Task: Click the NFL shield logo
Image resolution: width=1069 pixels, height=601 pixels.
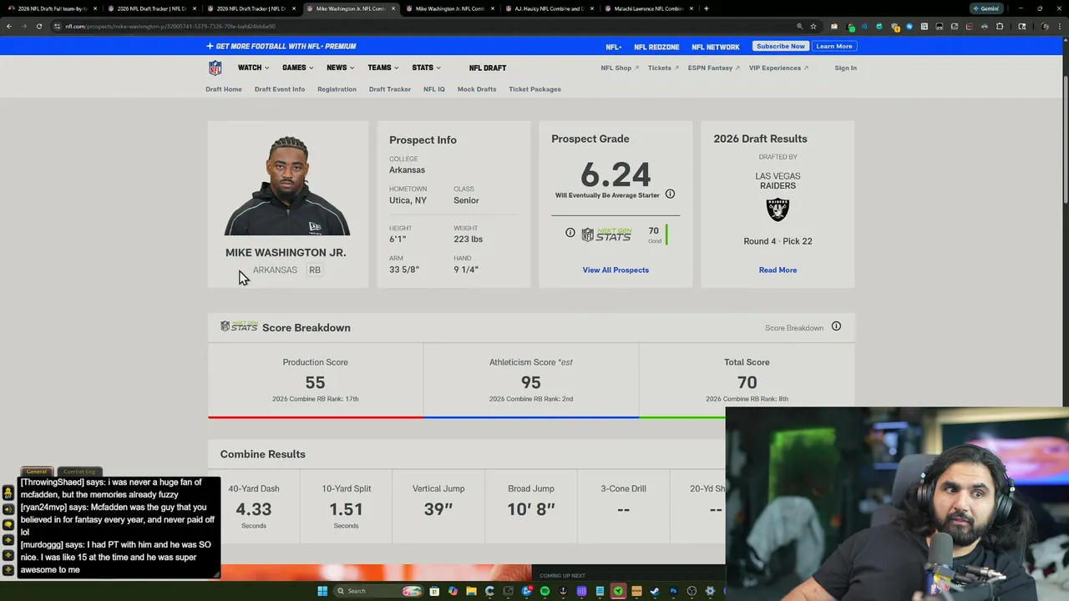Action: tap(215, 68)
